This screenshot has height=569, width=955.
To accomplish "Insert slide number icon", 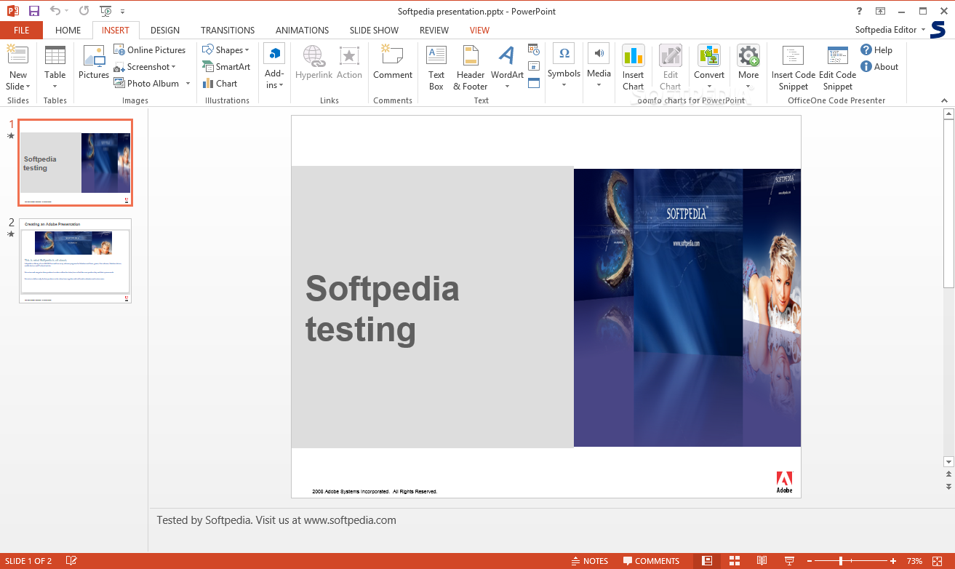I will (534, 66).
